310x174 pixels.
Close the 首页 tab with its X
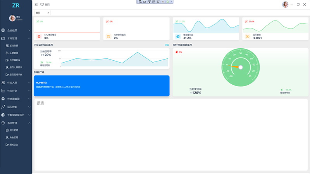(48, 13)
